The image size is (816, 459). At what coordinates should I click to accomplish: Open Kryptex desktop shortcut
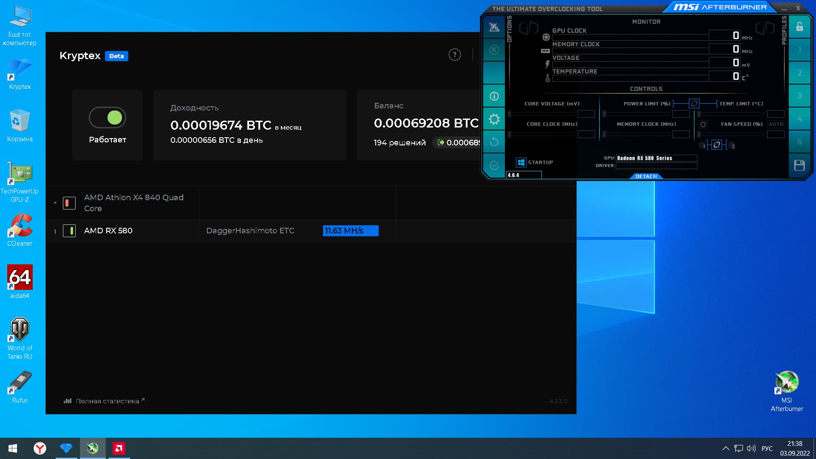pos(20,74)
